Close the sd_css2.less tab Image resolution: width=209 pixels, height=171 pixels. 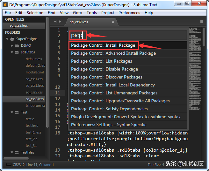pyautogui.click(x=113, y=22)
